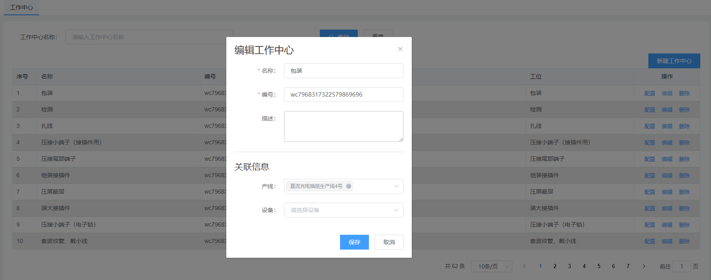This screenshot has width=711, height=280.
Task: Remove the 直流充电插座生产线4号 tag
Action: click(x=349, y=186)
